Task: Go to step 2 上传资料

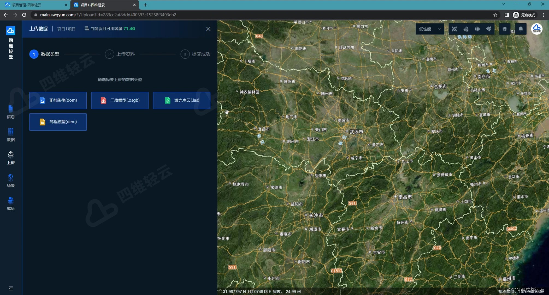Action: tap(120, 54)
